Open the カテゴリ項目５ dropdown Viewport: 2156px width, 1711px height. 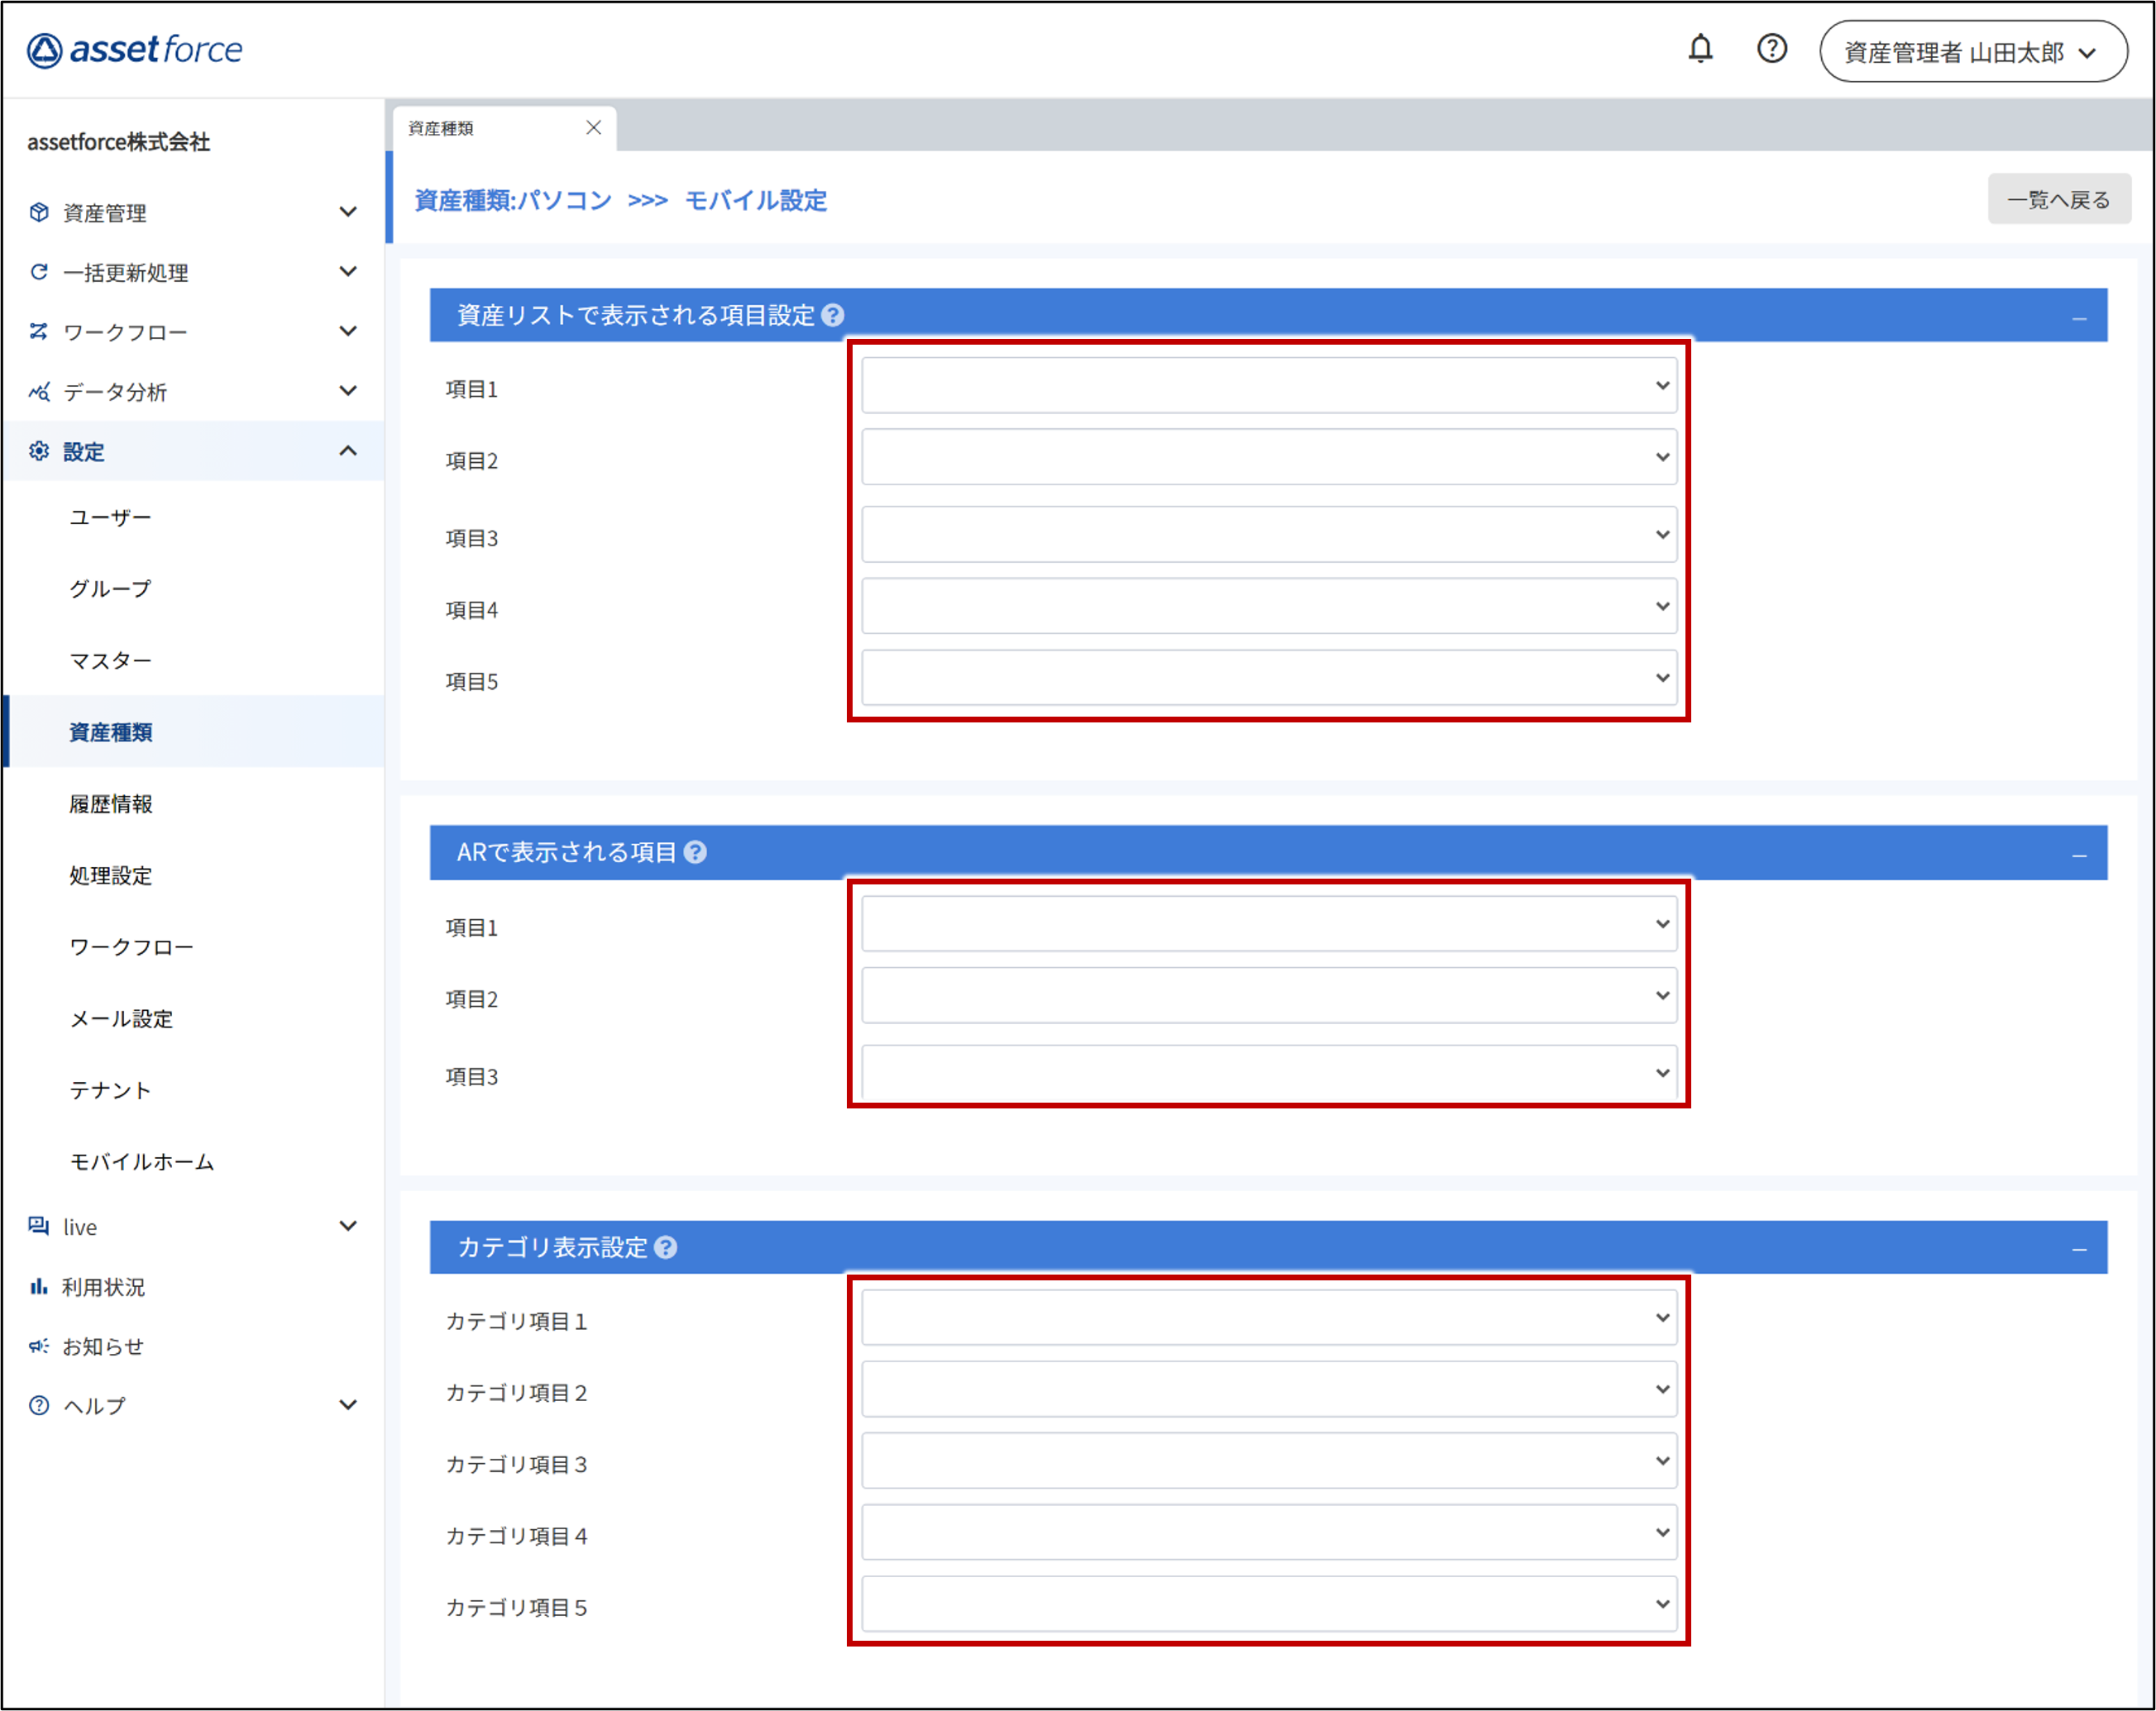click(1269, 1605)
